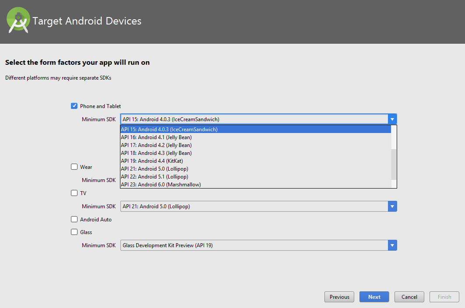The width and height of the screenshot is (465, 308).
Task: Select API 16: Android 4.1 (Jelly Bean)
Action: click(x=256, y=137)
